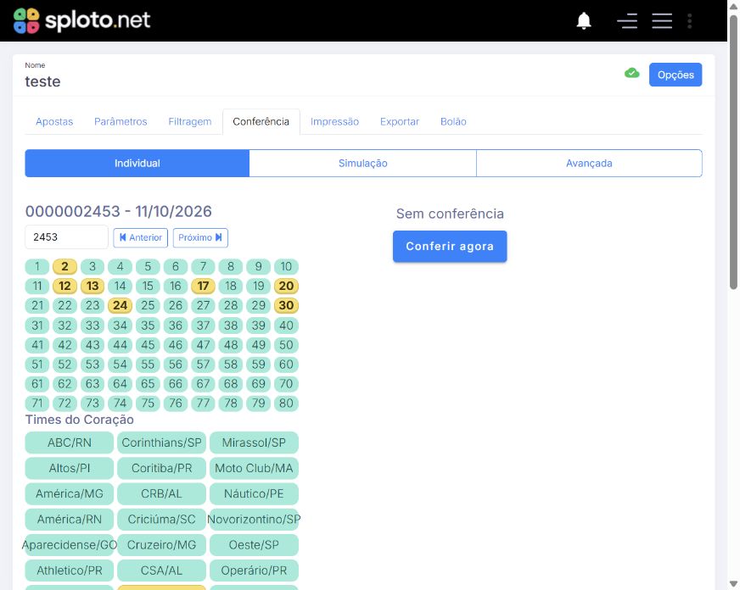This screenshot has height=590, width=740.
Task: Click the Conferir agora button
Action: [450, 246]
